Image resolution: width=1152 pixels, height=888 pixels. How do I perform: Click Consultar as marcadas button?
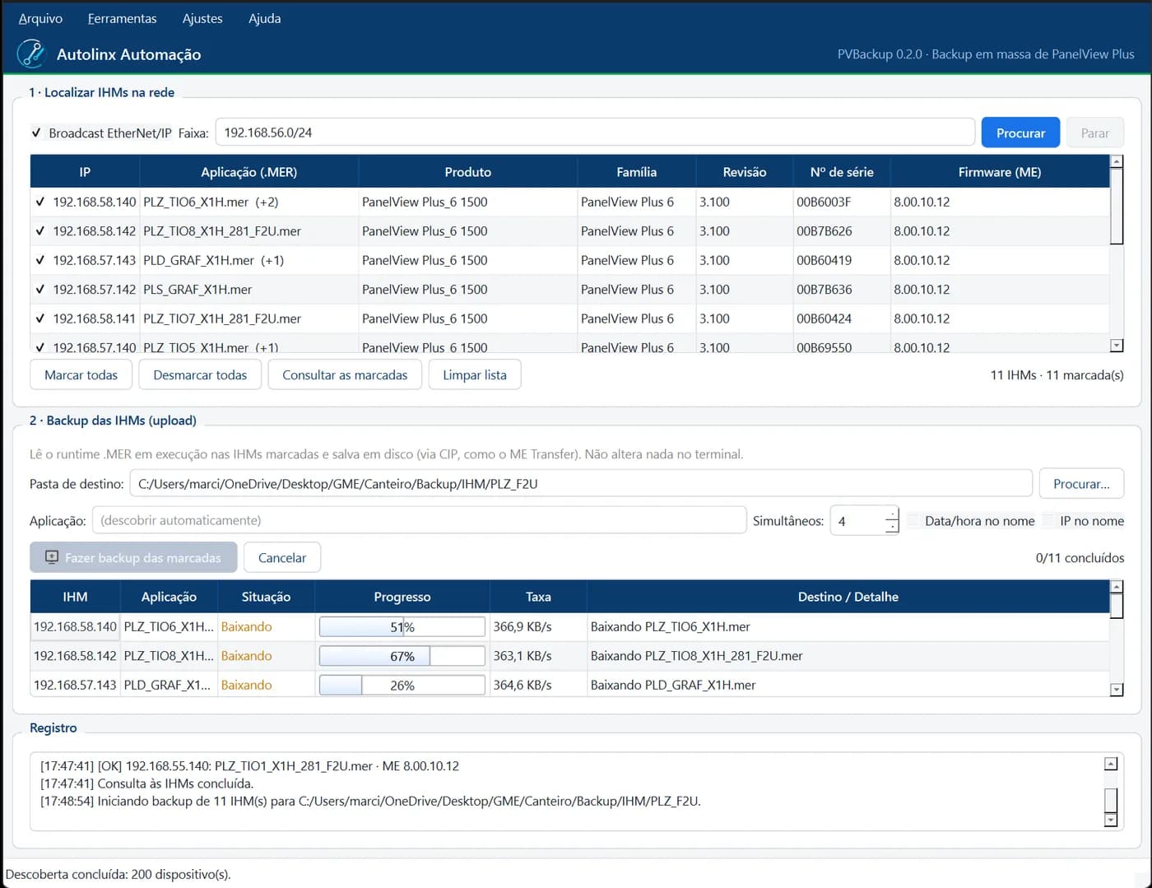tap(345, 374)
